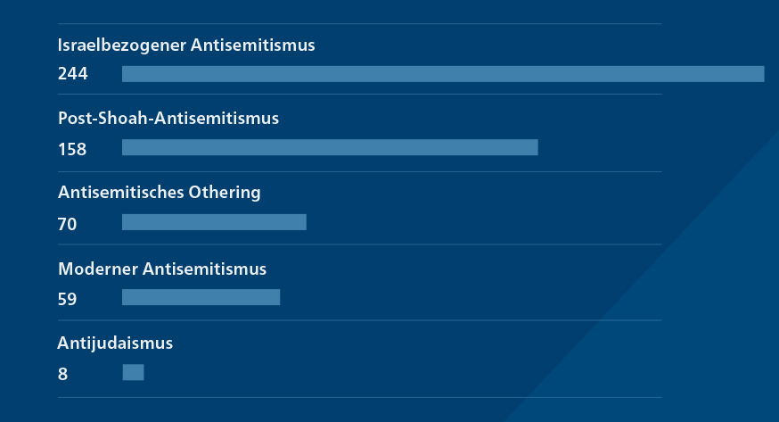The width and height of the screenshot is (779, 422).
Task: Click the number 244
Action: point(72,74)
